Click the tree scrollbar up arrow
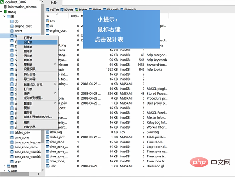Screen dimensions: 235x177 43,2
